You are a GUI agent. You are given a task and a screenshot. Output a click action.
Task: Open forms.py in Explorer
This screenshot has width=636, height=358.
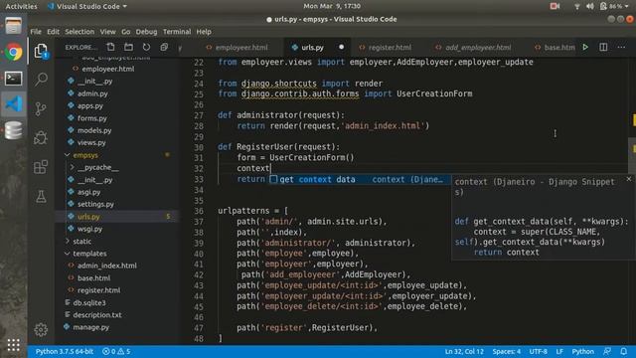click(x=92, y=118)
